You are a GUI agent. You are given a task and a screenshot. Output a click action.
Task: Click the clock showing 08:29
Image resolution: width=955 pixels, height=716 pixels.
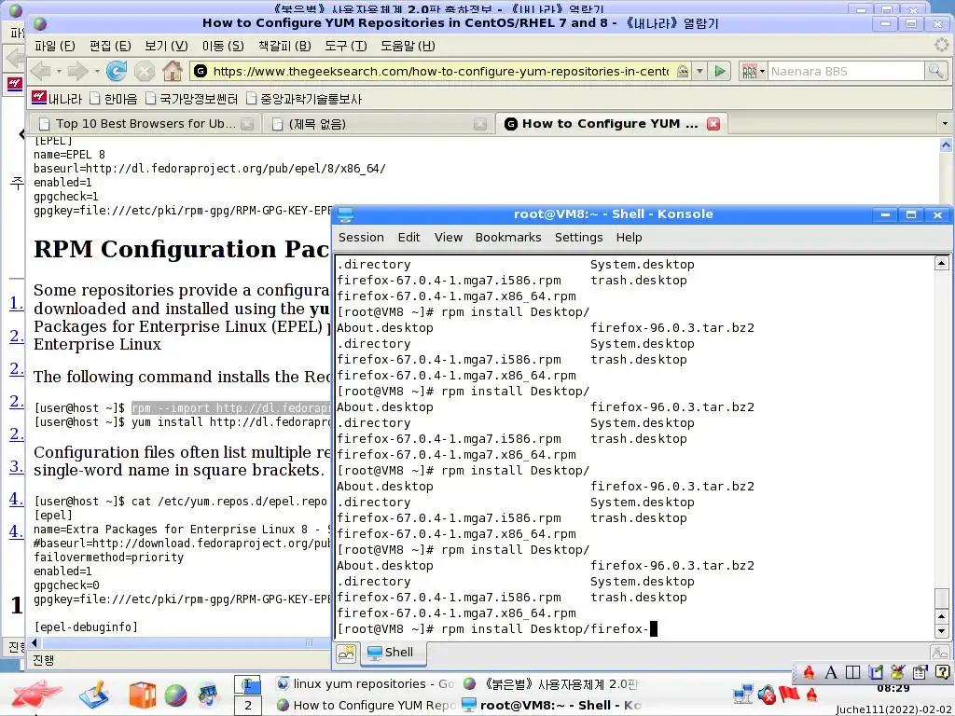pyautogui.click(x=893, y=689)
